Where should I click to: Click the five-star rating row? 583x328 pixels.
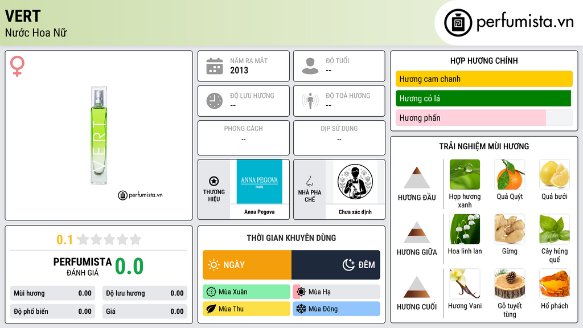[110, 239]
